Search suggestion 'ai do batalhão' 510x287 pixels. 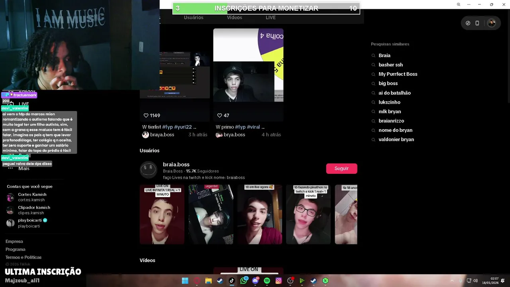point(394,93)
